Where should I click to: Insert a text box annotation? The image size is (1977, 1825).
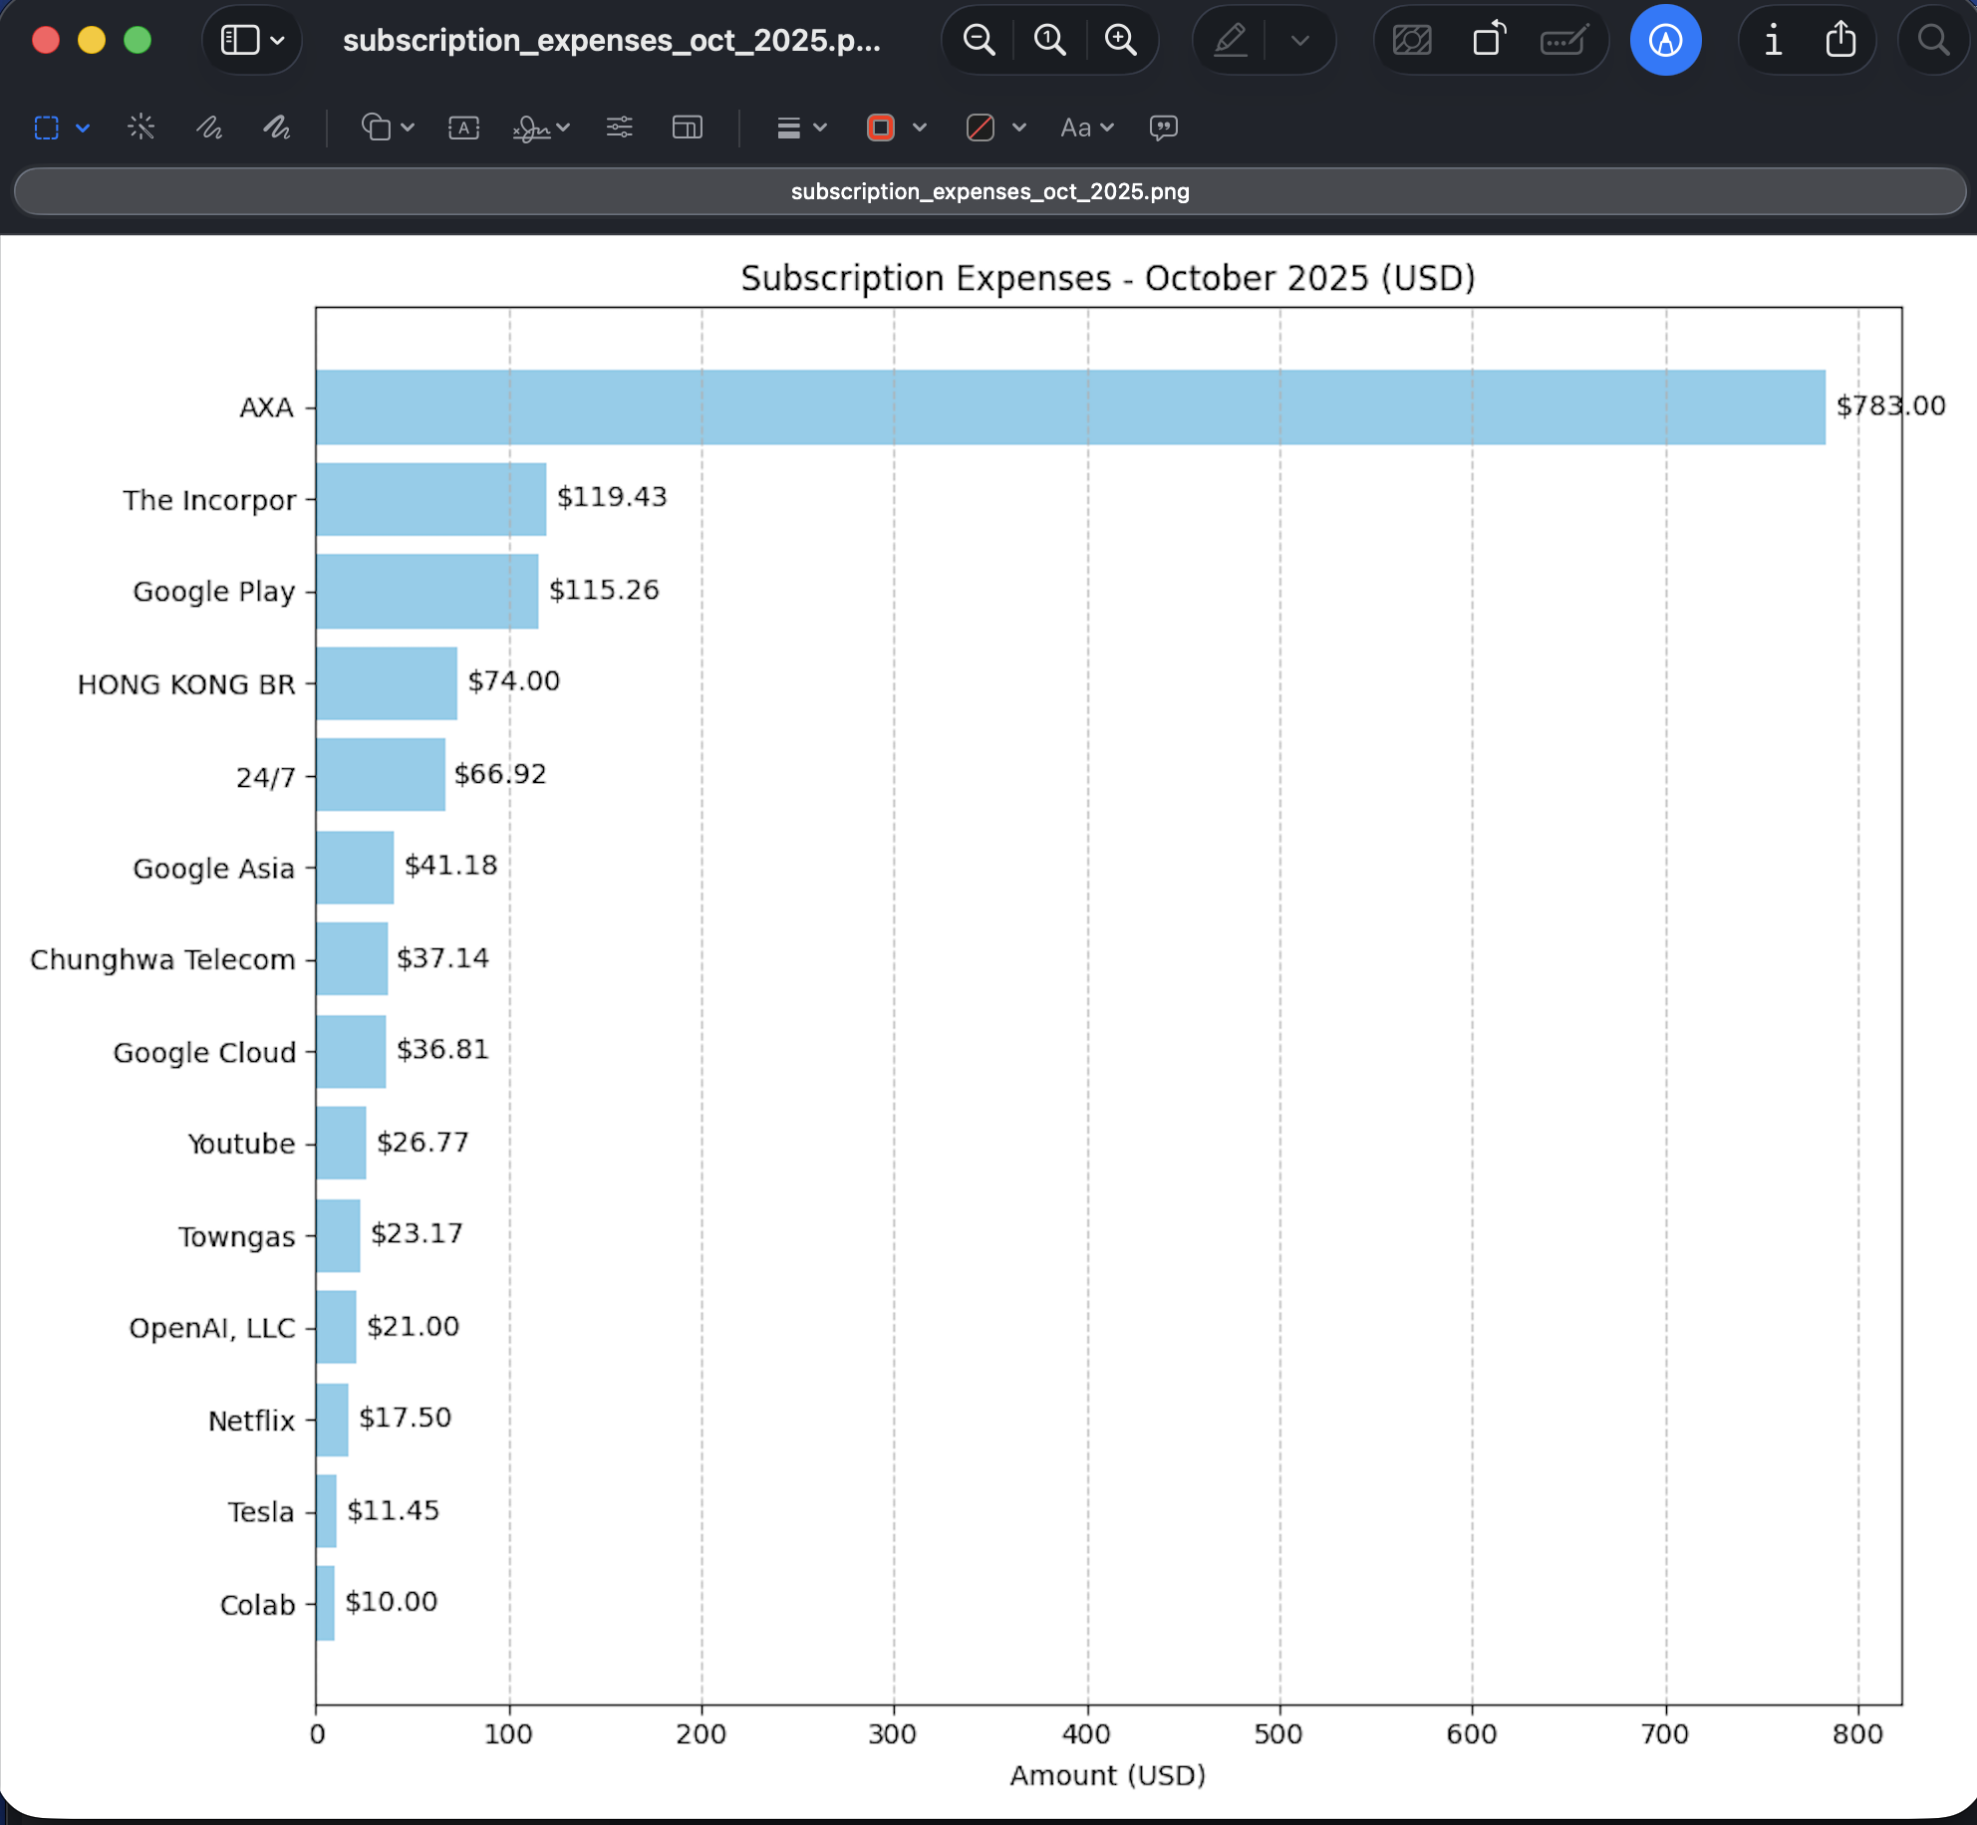463,128
